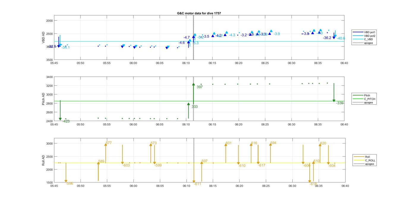Click the 'VBD AD' y-axis label
416x205 pixels.
click(43, 38)
